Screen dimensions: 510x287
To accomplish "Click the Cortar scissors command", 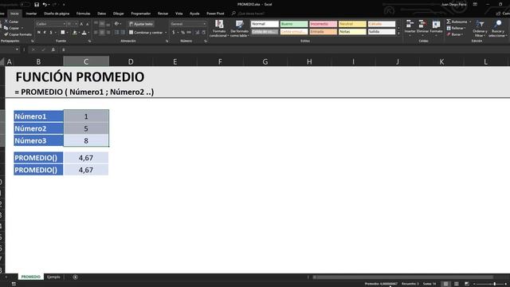I will pyautogui.click(x=12, y=22).
